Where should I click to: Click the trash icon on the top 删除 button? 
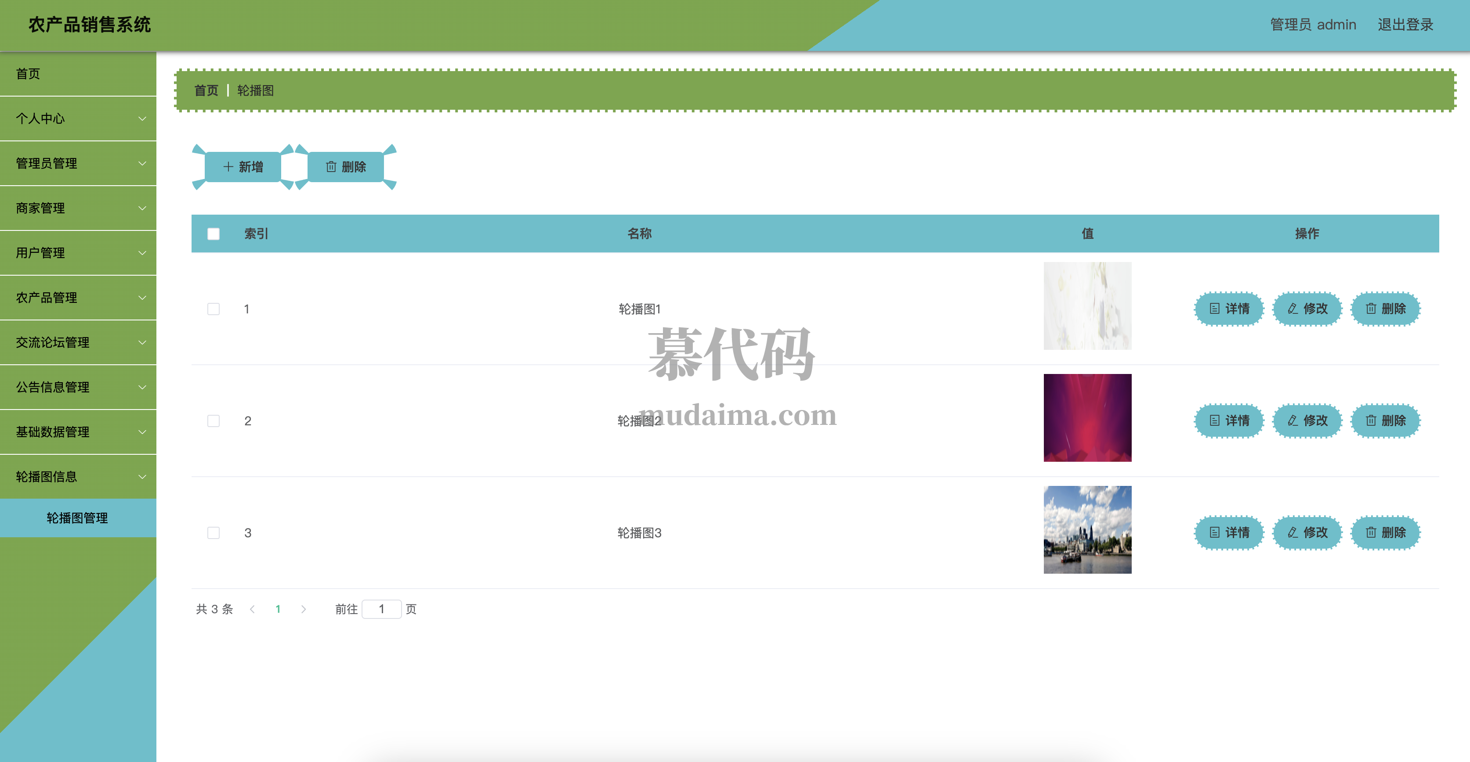[x=331, y=167]
